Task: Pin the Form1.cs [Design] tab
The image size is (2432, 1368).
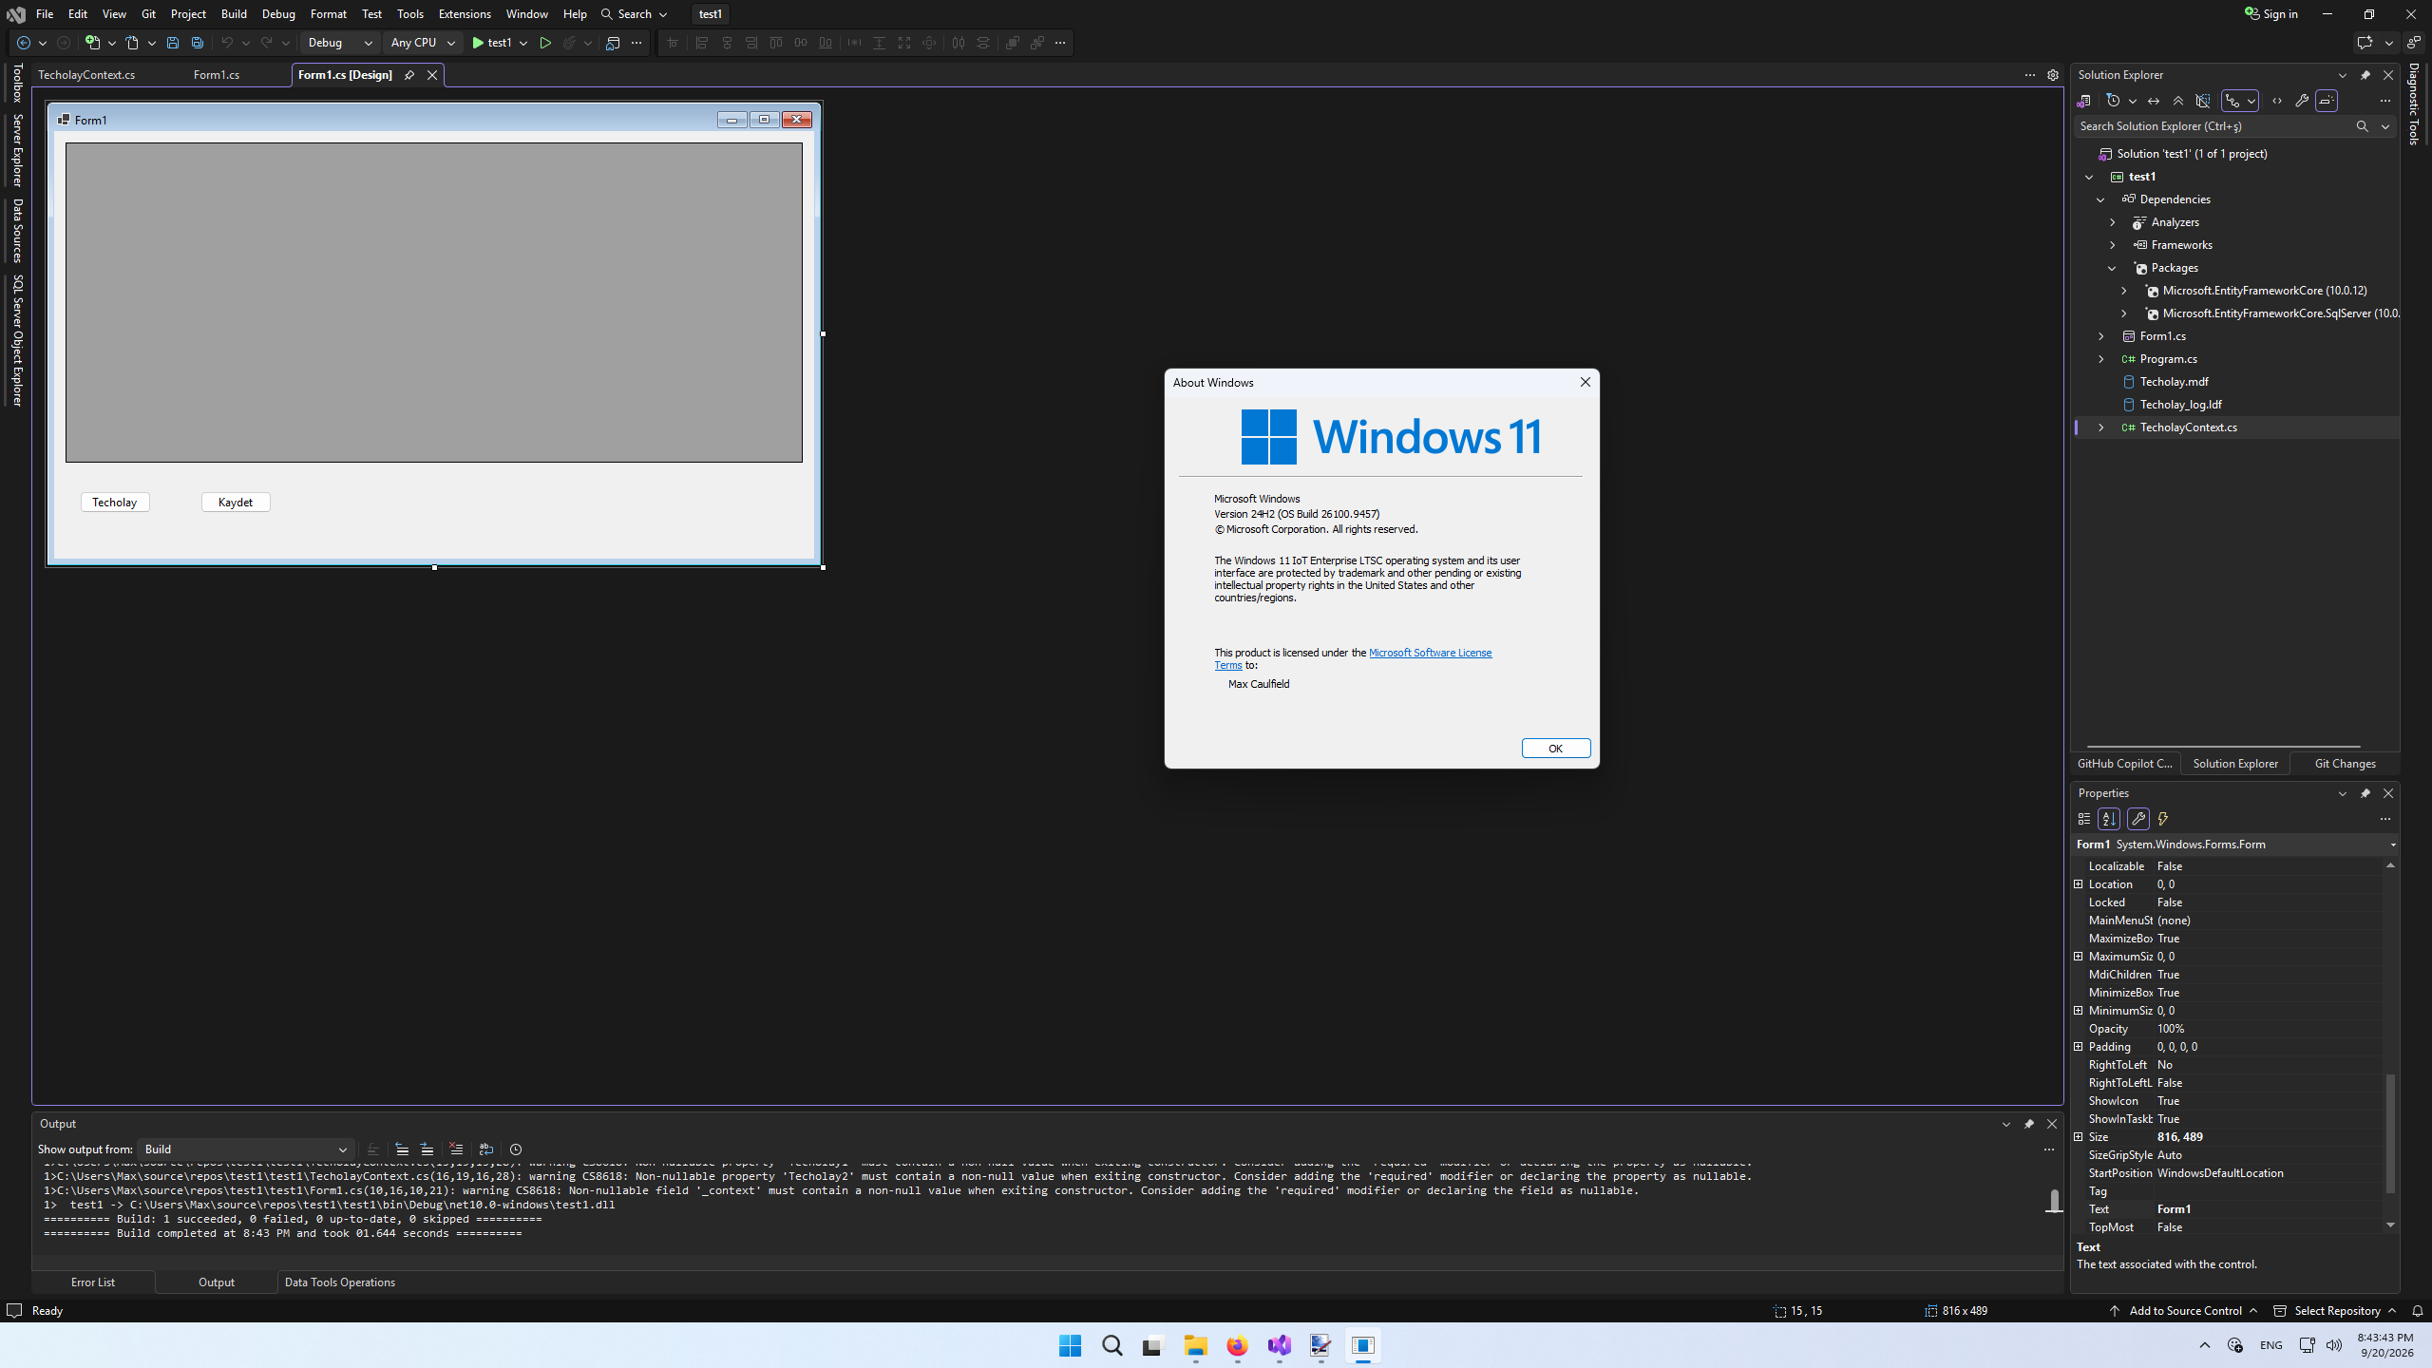Action: coord(409,75)
